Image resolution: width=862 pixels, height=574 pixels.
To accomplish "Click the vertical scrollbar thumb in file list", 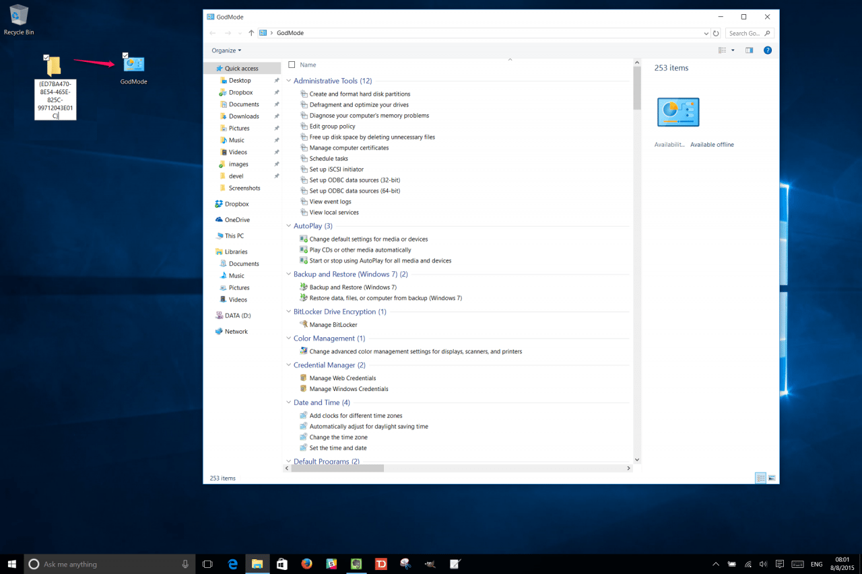I will tap(637, 87).
